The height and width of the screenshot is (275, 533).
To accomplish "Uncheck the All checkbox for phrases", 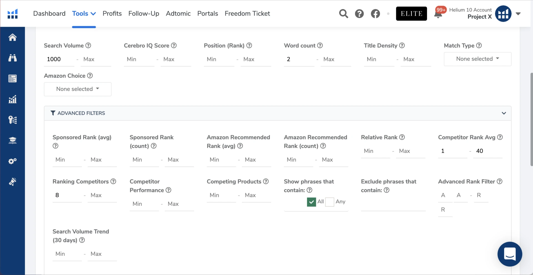I will 311,202.
